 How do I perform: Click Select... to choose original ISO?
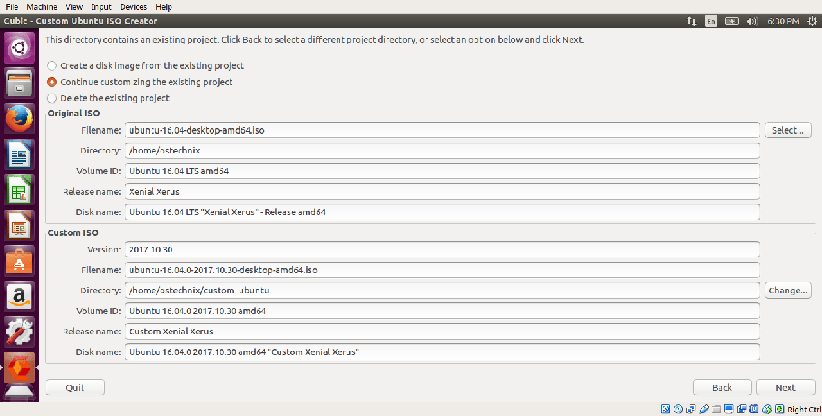click(x=788, y=130)
